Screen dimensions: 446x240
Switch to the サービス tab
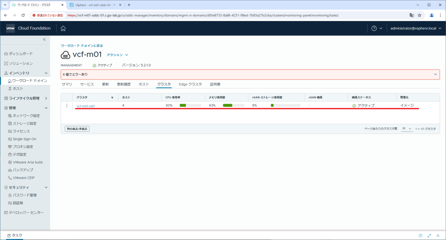pos(87,84)
